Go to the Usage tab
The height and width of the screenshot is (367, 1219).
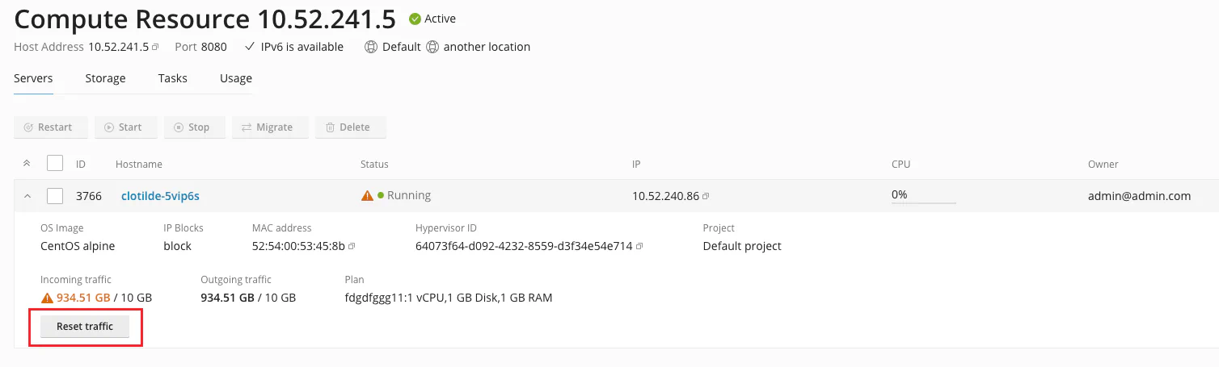[x=236, y=78]
